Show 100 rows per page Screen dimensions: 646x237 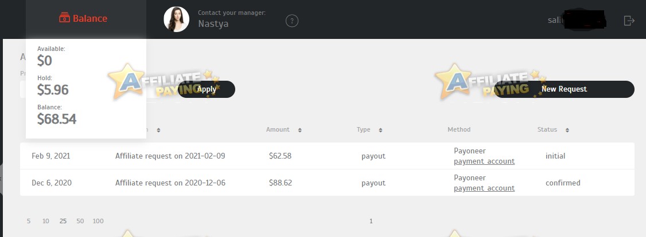(x=98, y=221)
